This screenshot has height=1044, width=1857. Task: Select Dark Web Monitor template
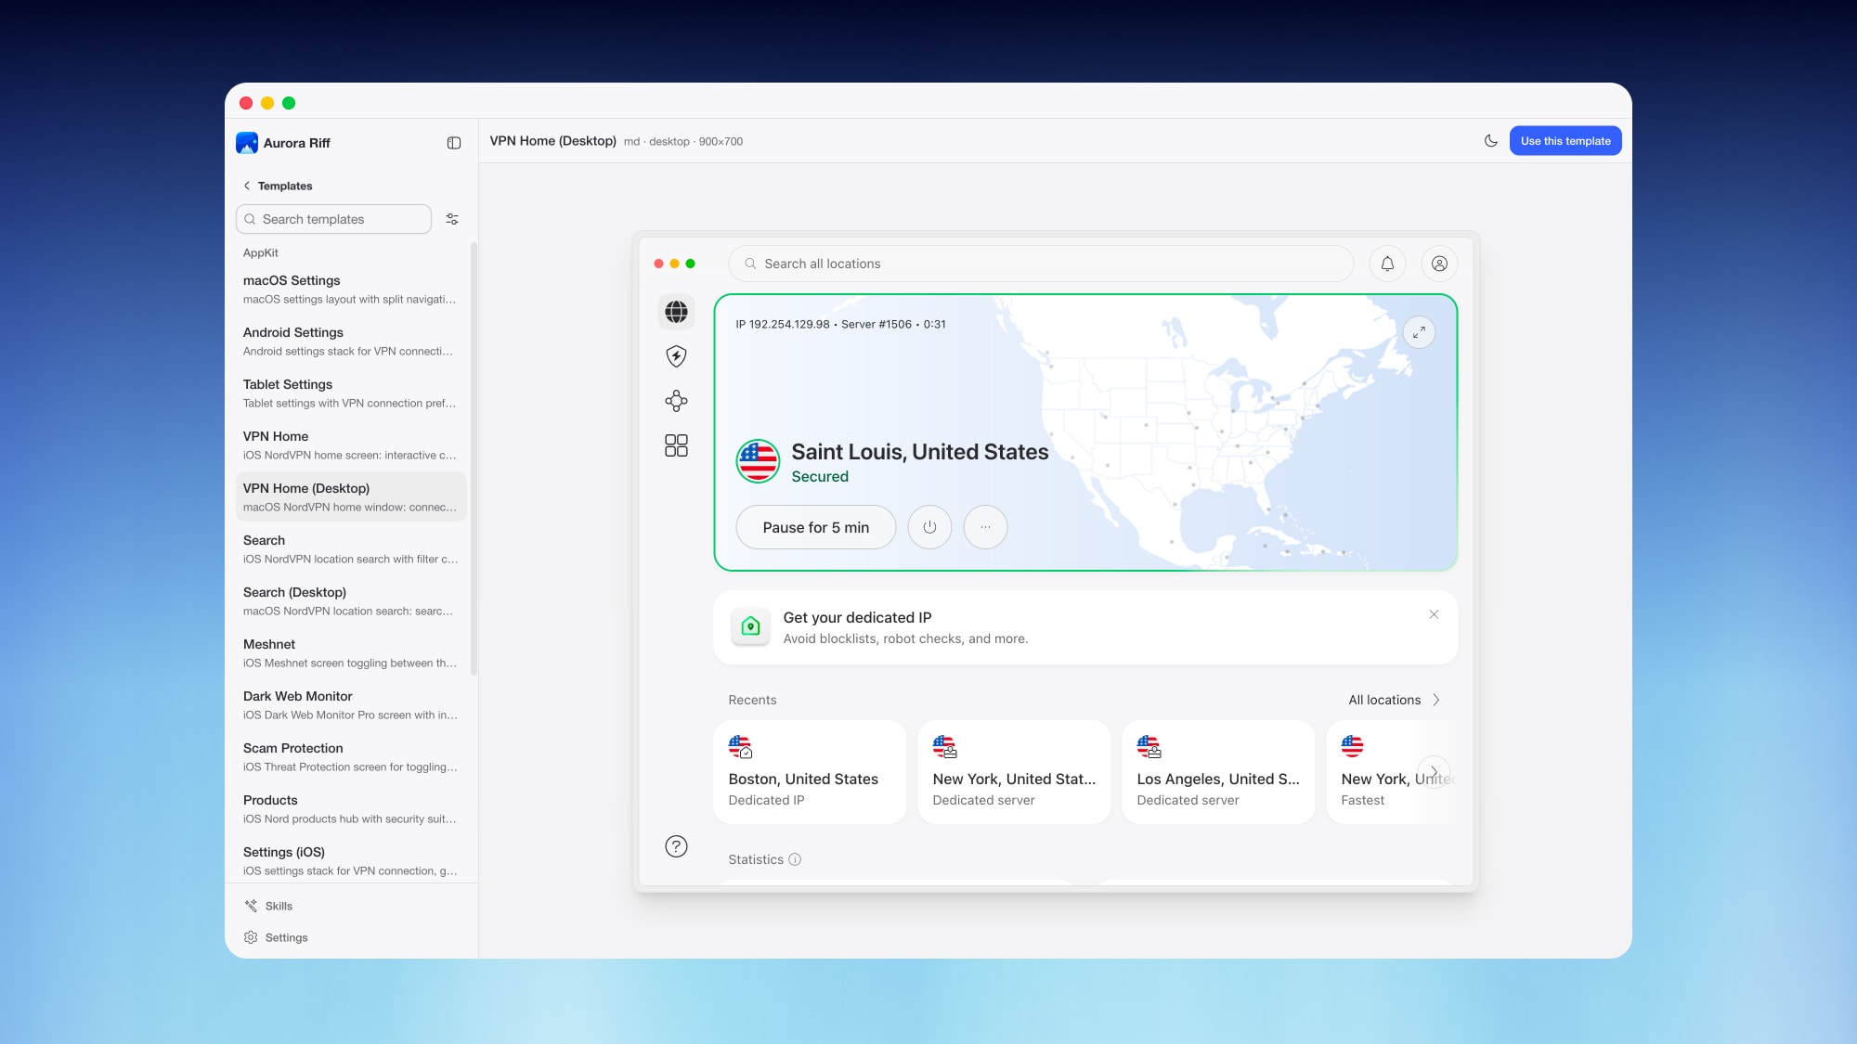coord(351,705)
